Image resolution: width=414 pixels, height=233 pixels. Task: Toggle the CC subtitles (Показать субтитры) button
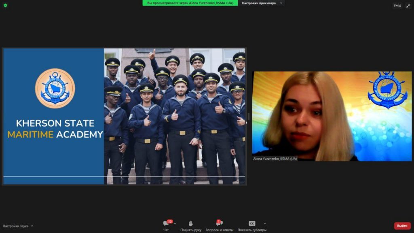coord(252,224)
